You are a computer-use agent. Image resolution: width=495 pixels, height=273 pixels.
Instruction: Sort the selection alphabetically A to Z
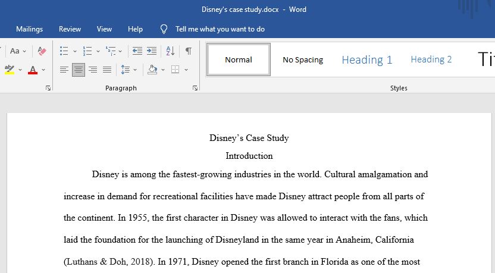(x=171, y=51)
